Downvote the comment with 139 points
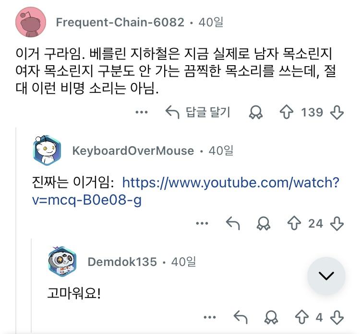The width and height of the screenshot is (360, 334). [337, 112]
